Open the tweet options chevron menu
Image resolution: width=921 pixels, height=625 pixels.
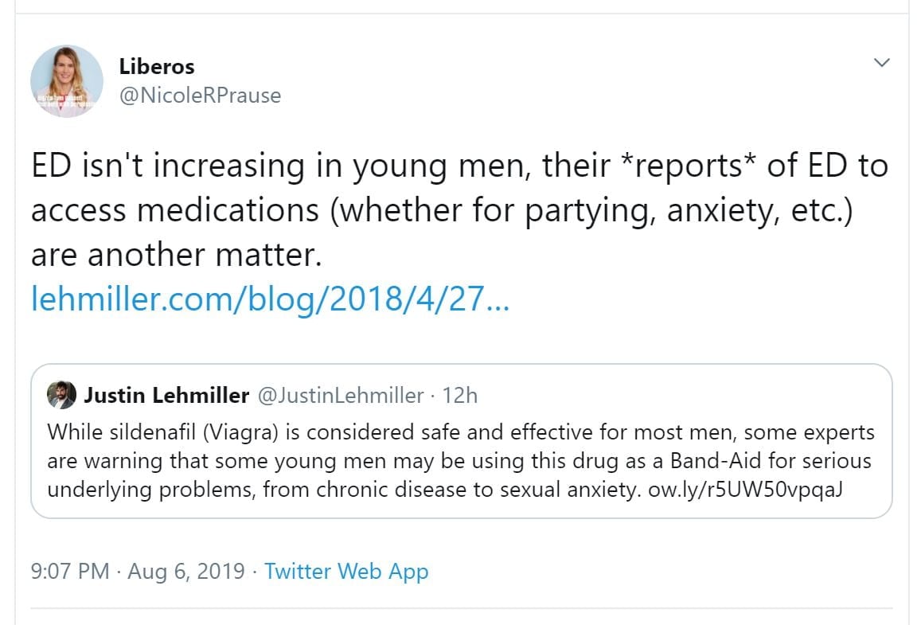tap(881, 63)
